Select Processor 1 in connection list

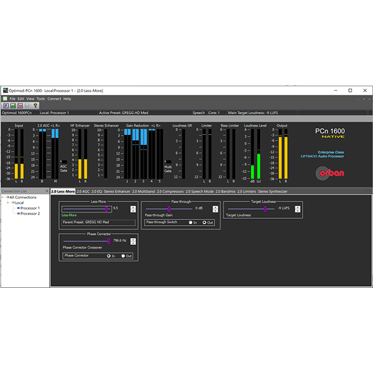(x=29, y=208)
